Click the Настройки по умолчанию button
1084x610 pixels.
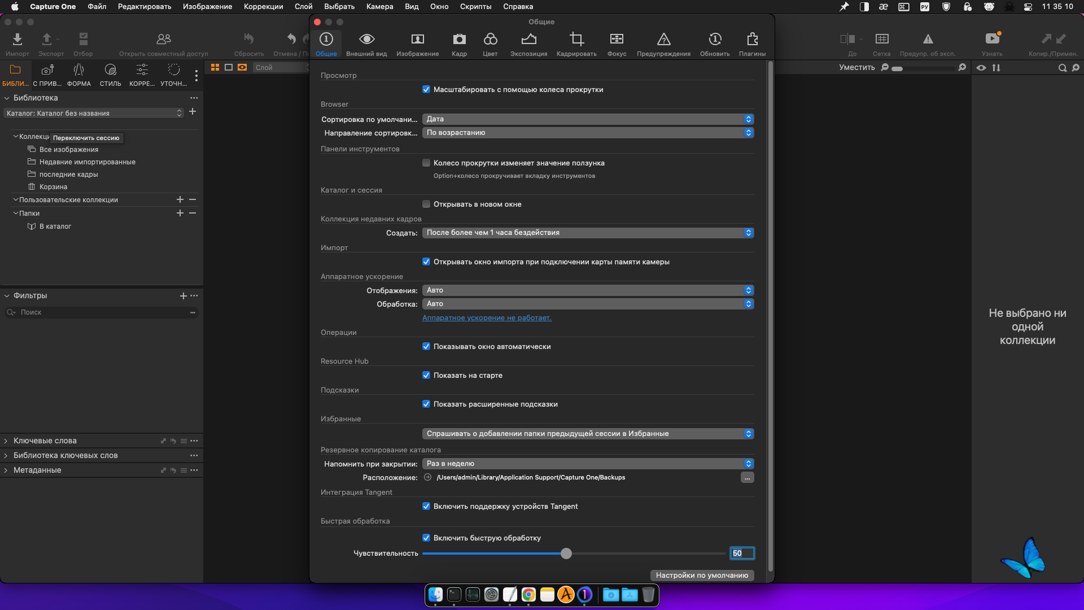[702, 575]
